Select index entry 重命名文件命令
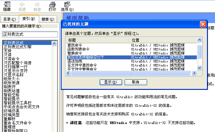 coord(18,123)
